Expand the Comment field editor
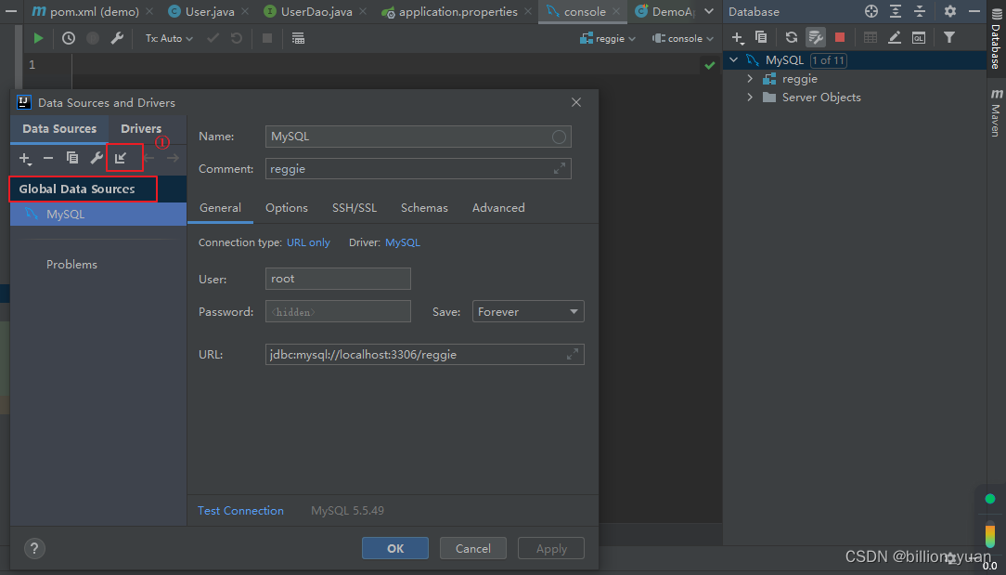The height and width of the screenshot is (575, 1006). coord(560,168)
